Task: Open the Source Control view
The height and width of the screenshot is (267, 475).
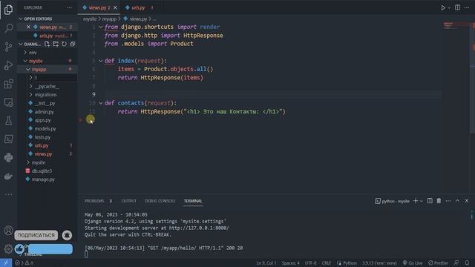Action: [8, 47]
